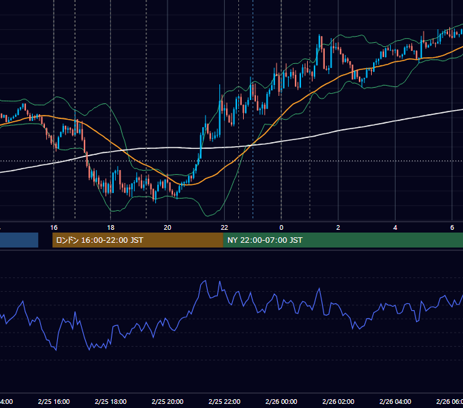Click the 16 hour axis label

[x=54, y=228]
